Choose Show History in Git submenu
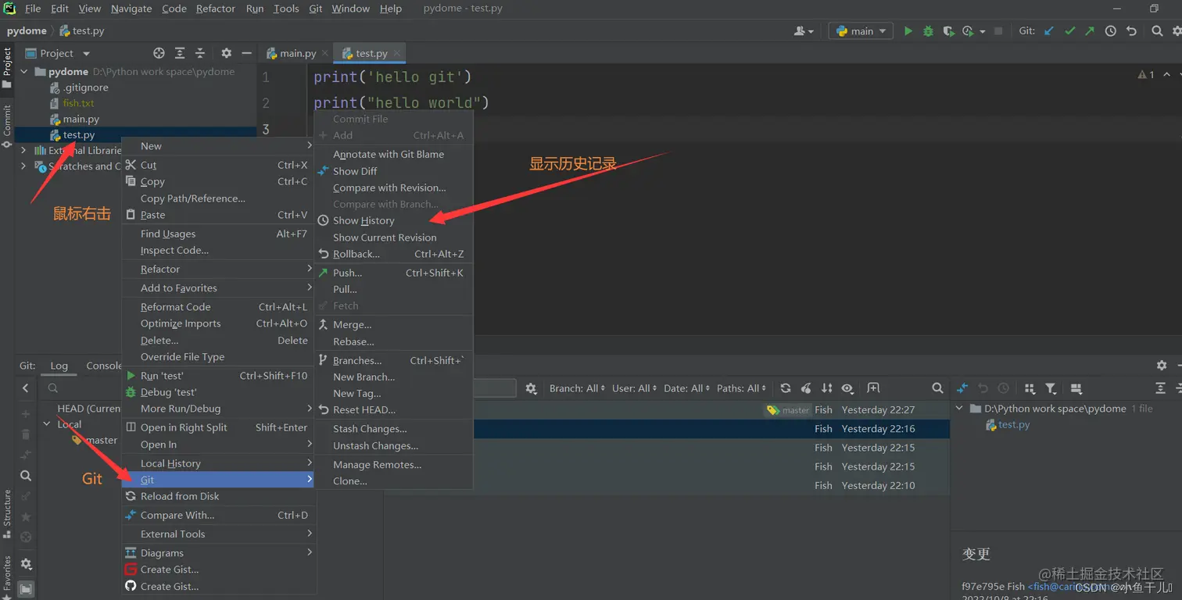The height and width of the screenshot is (600, 1182). [393, 220]
